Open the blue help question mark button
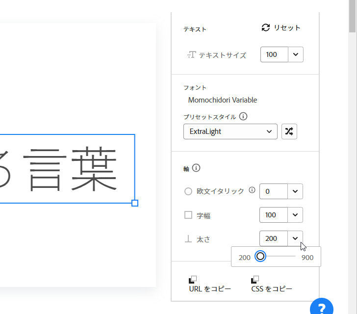 click(322, 307)
